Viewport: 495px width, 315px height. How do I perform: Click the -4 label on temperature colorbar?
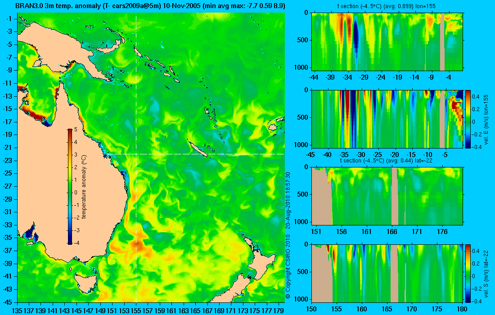tap(76, 243)
